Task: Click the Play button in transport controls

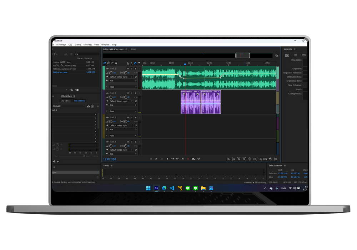Action: tap(156, 159)
